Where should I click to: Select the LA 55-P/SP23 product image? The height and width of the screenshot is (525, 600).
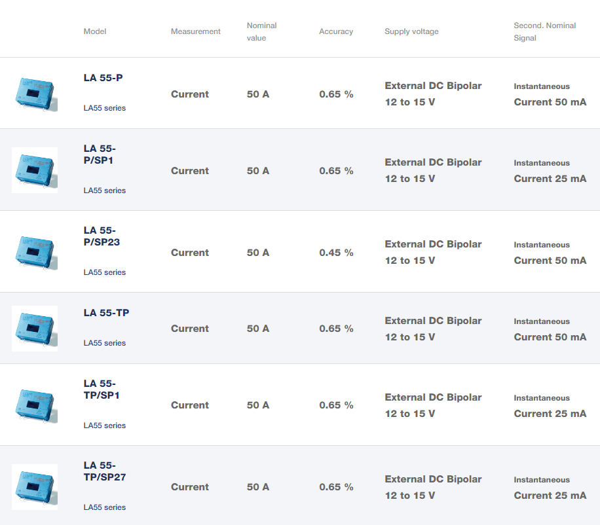(35, 252)
